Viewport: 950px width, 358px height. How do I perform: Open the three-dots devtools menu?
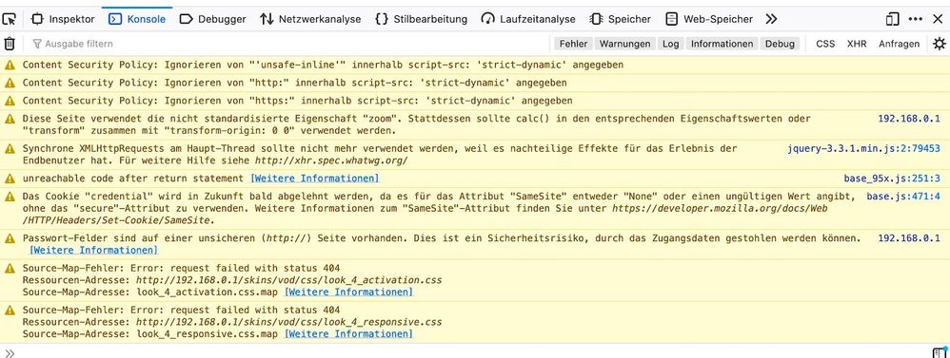[916, 19]
